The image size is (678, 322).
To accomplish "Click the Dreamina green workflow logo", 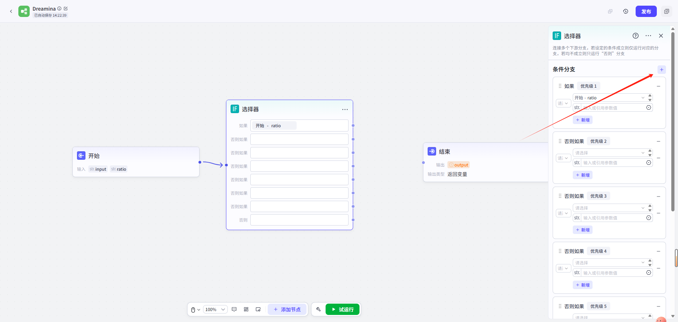I will click(x=24, y=11).
